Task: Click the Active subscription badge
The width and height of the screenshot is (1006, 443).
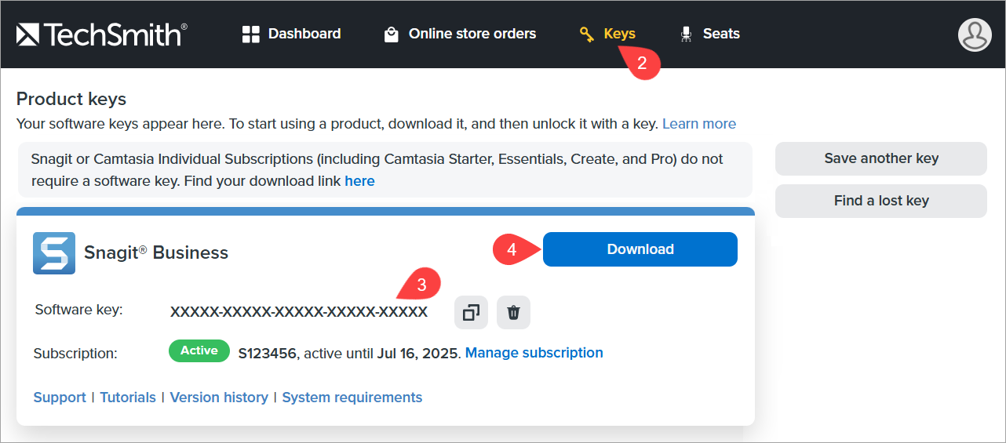Action: [199, 351]
